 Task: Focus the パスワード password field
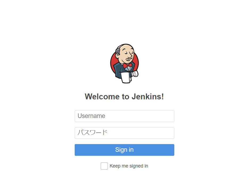coord(124,133)
